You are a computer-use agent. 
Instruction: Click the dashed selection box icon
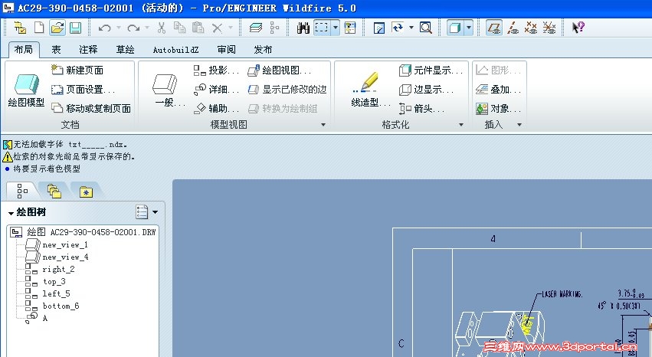coord(322,28)
